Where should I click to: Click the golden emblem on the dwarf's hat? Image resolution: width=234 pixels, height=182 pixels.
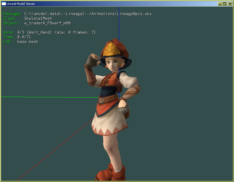(111, 50)
